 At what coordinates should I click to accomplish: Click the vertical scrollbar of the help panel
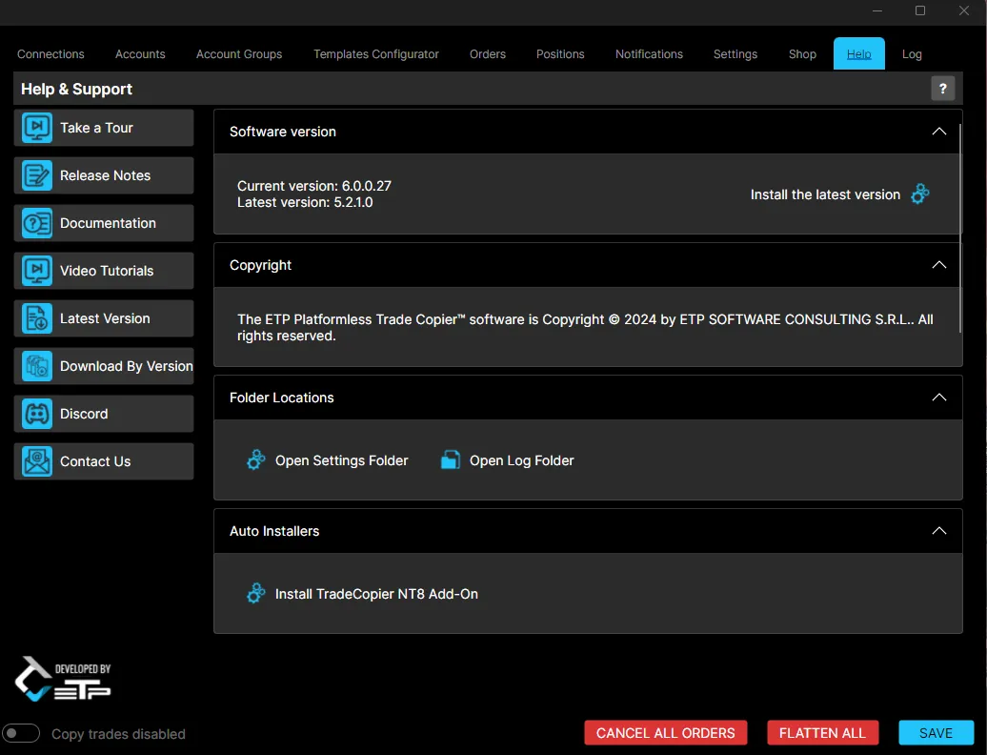(x=959, y=228)
